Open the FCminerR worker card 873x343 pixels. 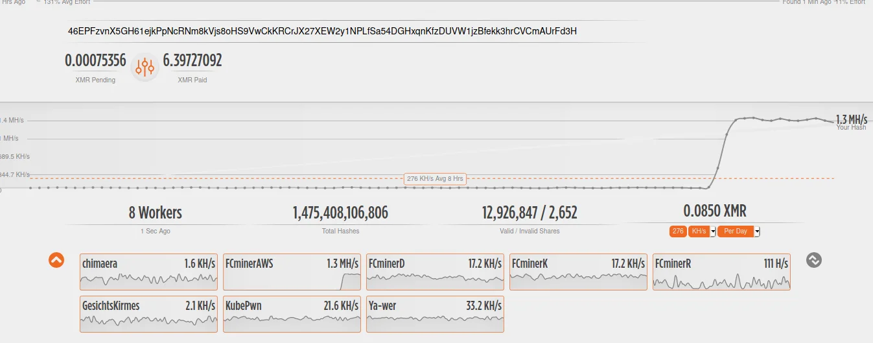point(722,272)
